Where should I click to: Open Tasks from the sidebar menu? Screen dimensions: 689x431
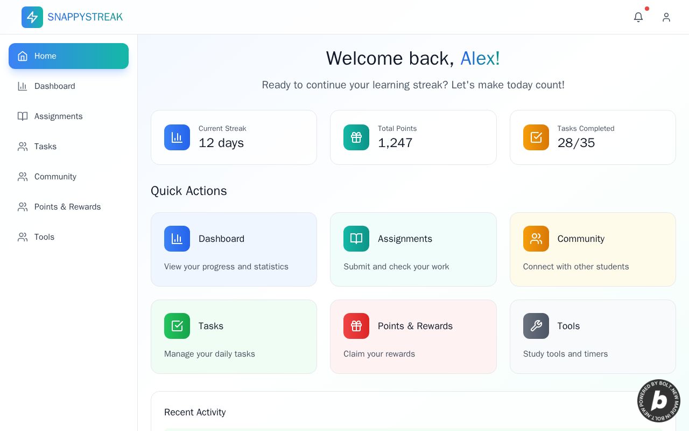tap(68, 147)
